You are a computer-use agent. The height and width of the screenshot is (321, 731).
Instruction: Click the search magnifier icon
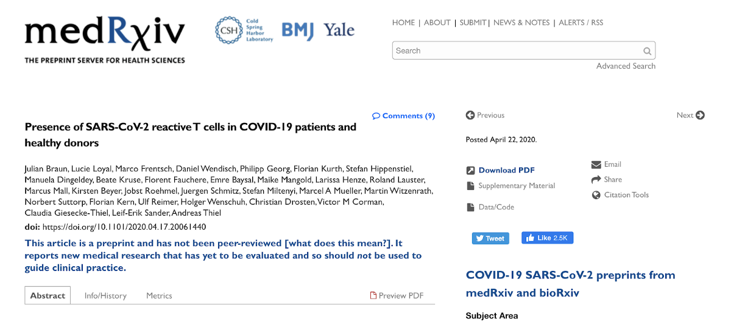coord(647,51)
